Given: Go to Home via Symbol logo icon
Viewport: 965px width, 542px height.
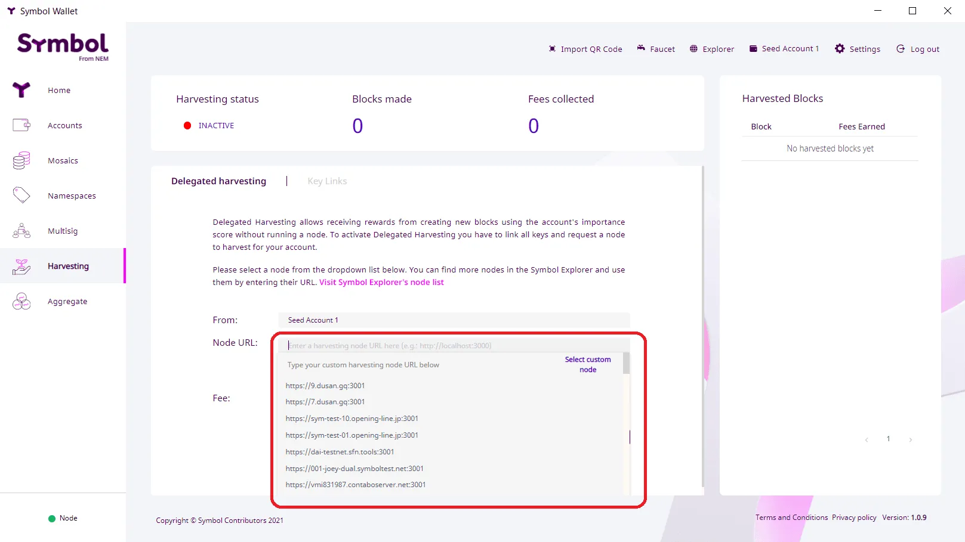Looking at the screenshot, I should point(21,90).
